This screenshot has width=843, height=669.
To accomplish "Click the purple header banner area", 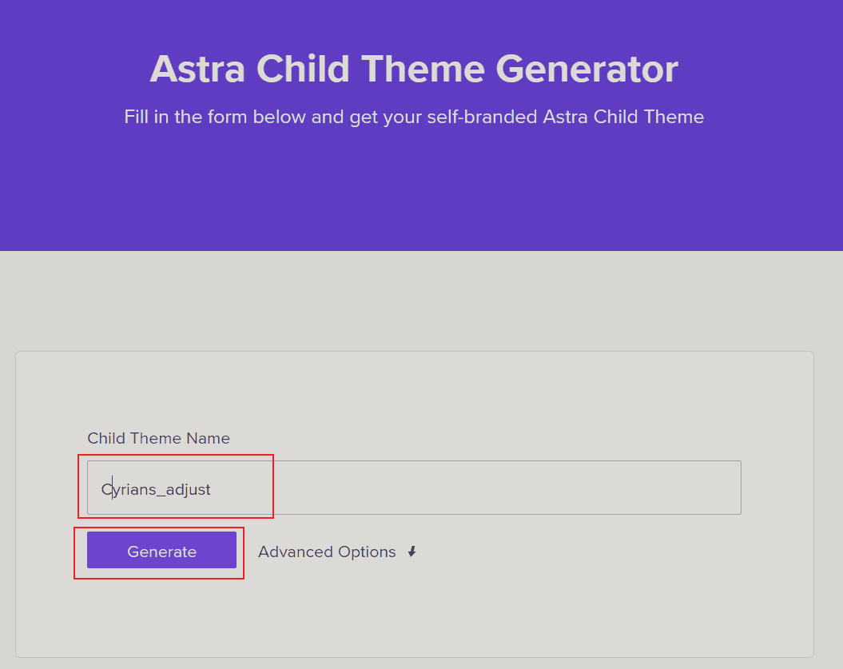I will pyautogui.click(x=413, y=184).
